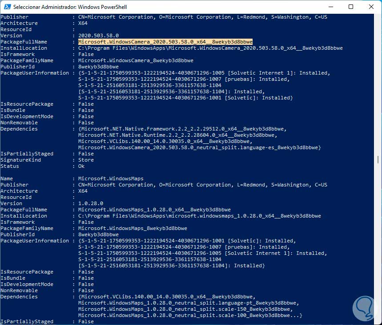This screenshot has width=382, height=325.
Task: Click the PowerShell icon in title bar
Action: (x=7, y=7)
